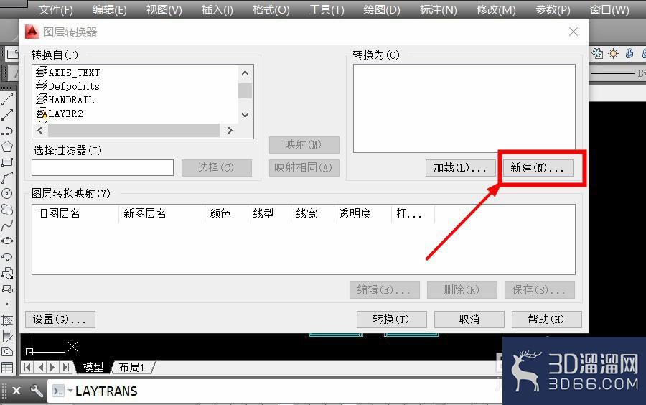This screenshot has width=646, height=405.
Task: Select the AXIS_TEXT layer
Action: [x=68, y=73]
